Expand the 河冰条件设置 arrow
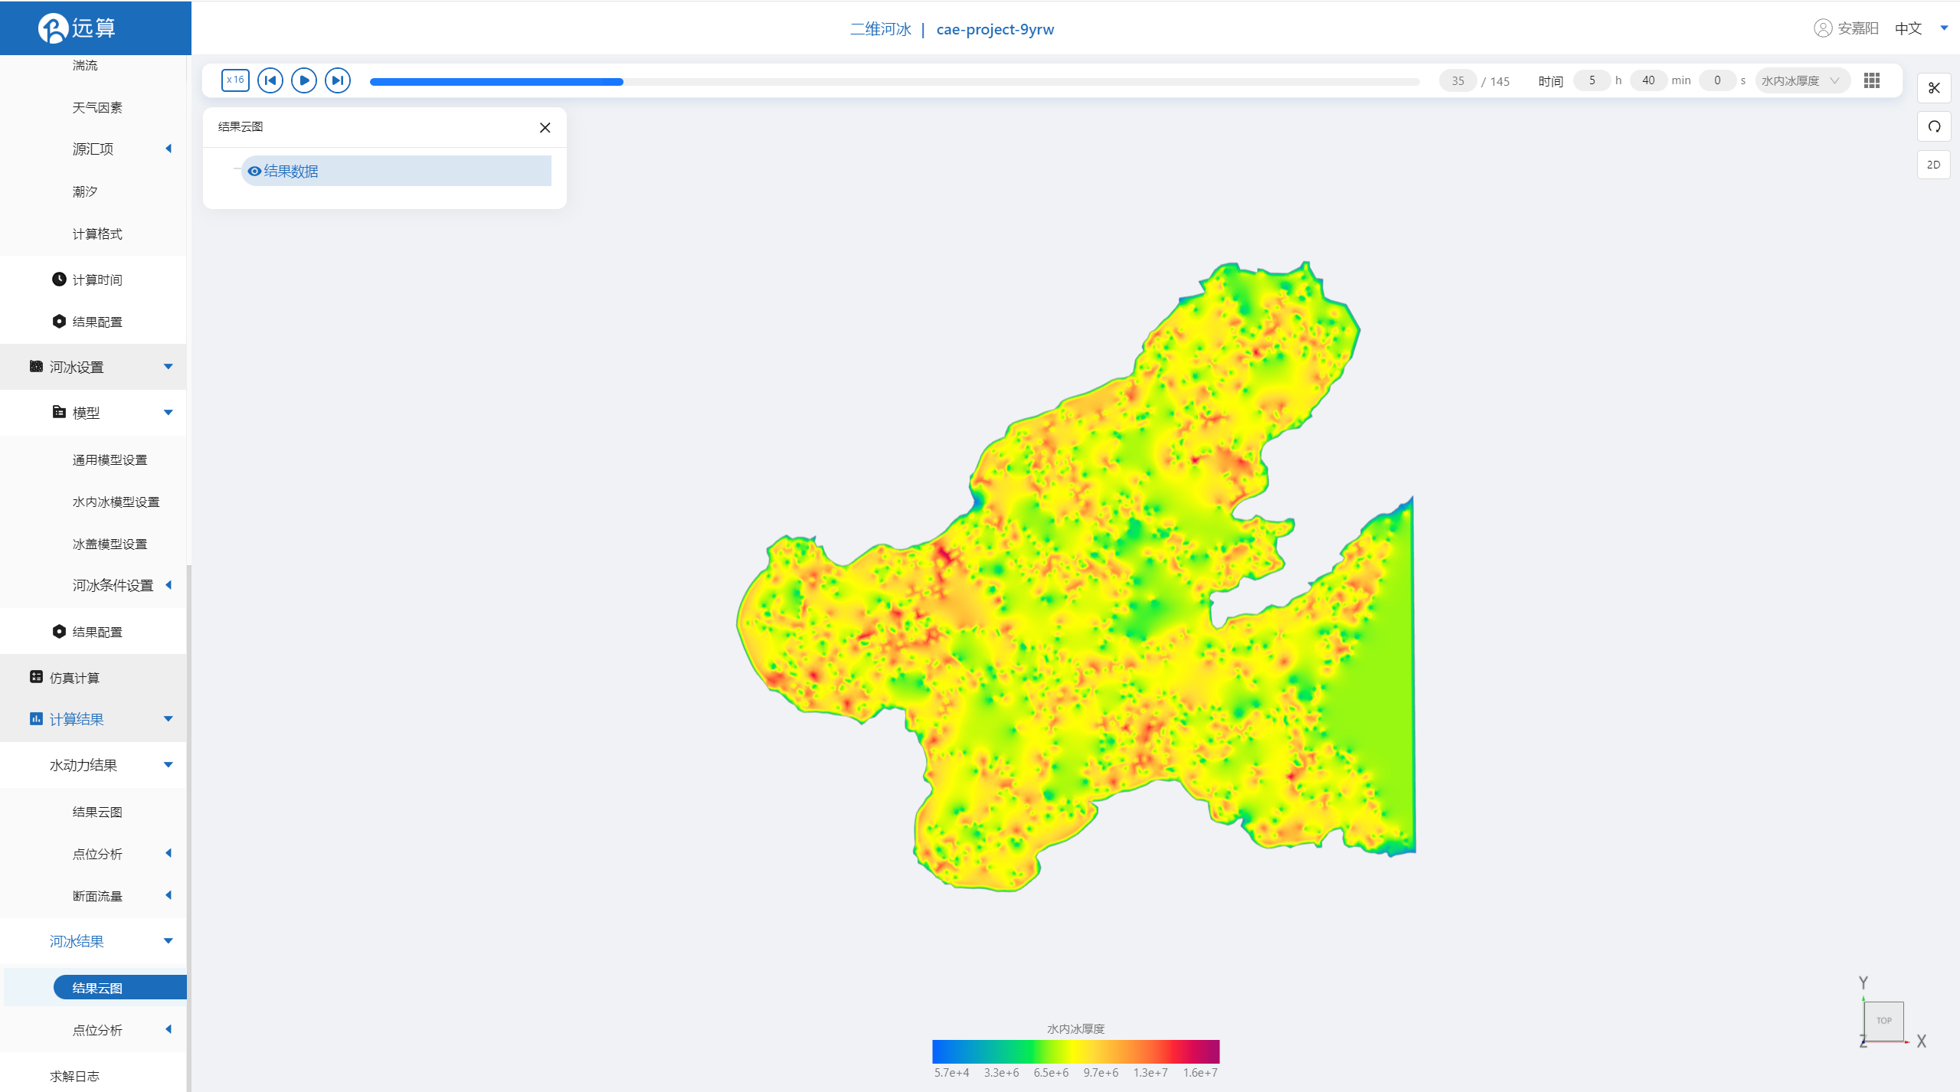This screenshot has height=1092, width=1960. (x=169, y=586)
